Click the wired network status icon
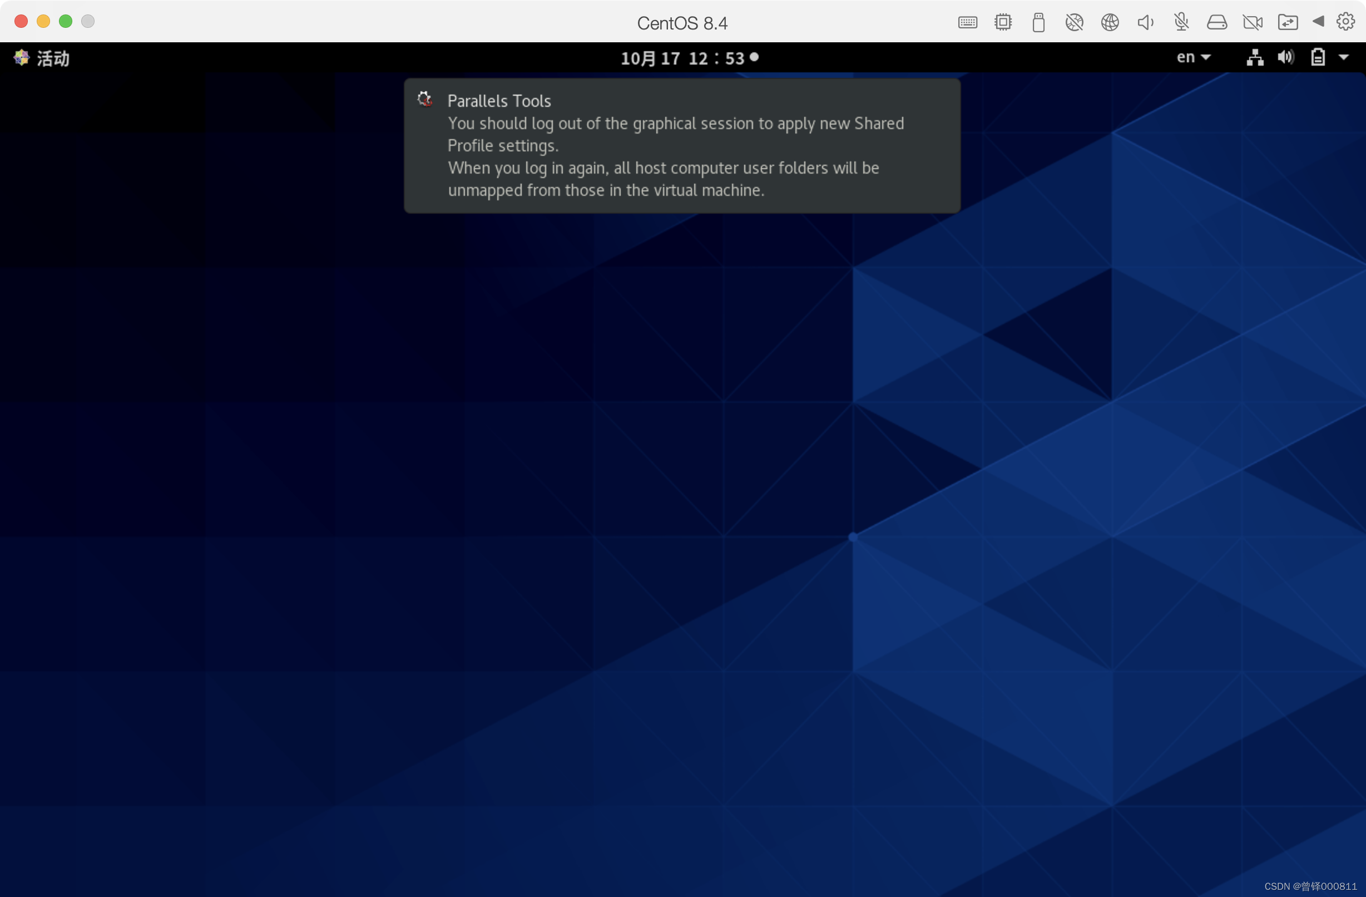 pyautogui.click(x=1255, y=57)
